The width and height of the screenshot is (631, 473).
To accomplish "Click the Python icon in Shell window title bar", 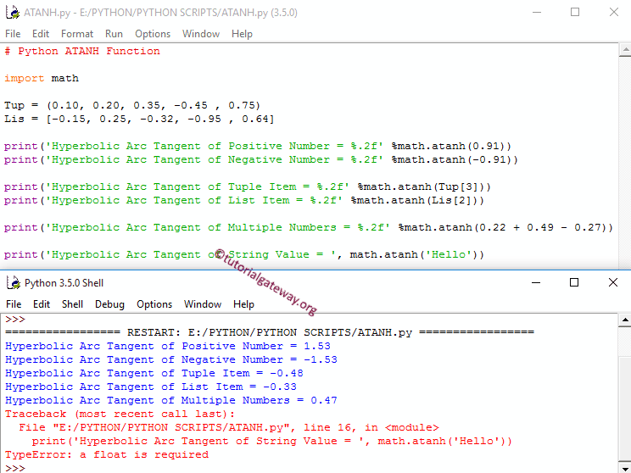I will pos(14,283).
